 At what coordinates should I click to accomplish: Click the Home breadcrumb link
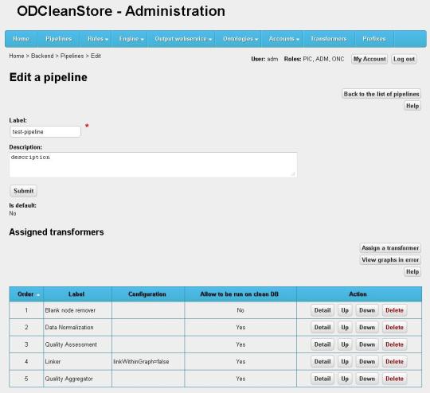coord(17,56)
